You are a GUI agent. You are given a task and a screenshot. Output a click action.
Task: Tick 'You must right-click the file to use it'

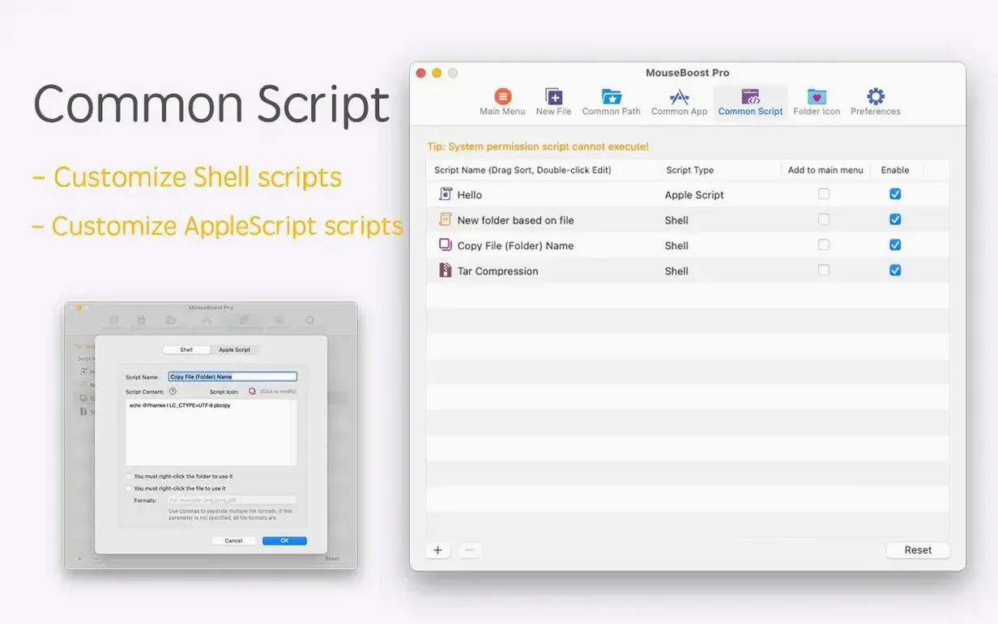click(x=129, y=488)
